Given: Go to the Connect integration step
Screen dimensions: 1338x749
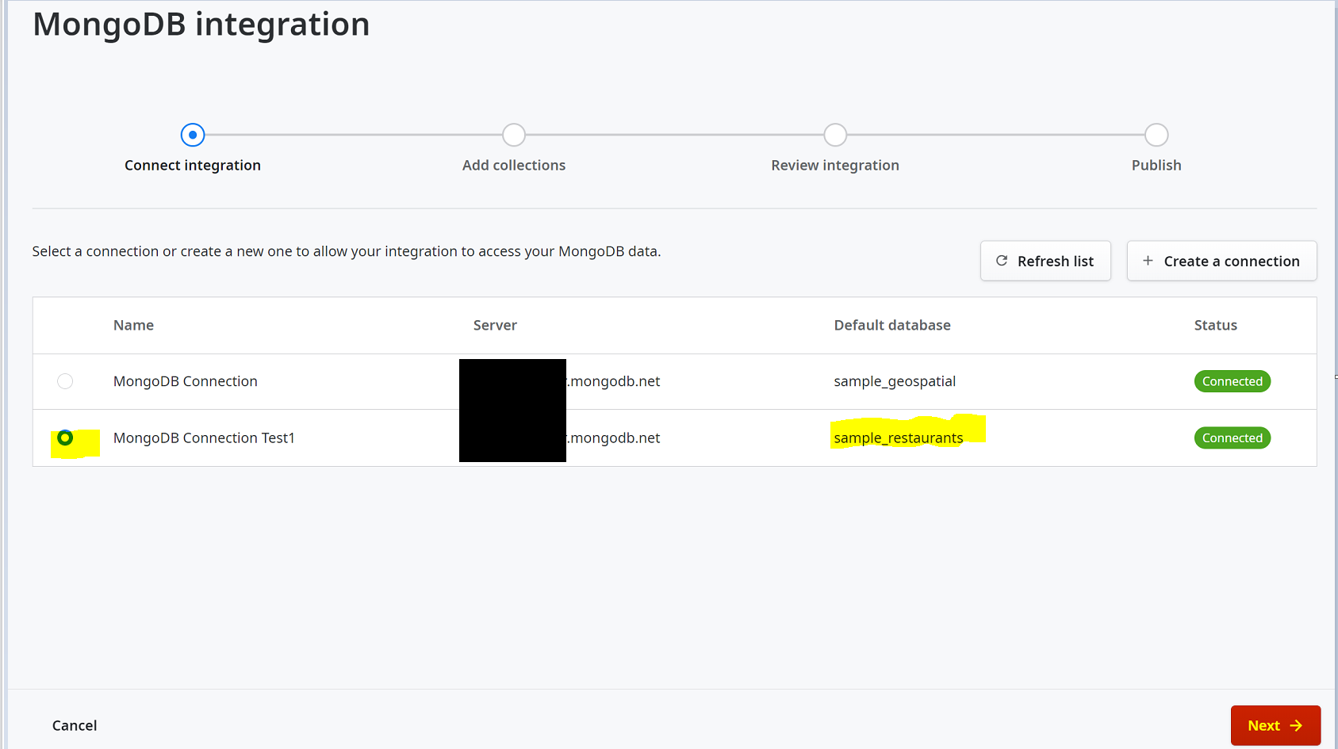Looking at the screenshot, I should 193,135.
